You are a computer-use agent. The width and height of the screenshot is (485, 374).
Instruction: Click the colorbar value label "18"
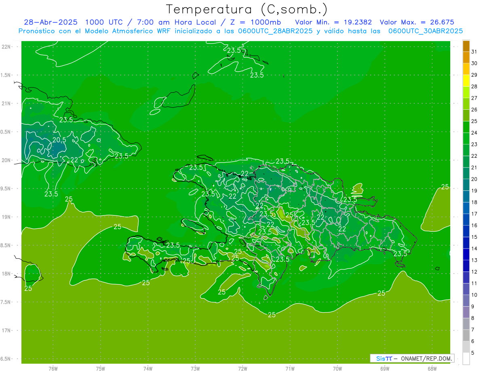pyautogui.click(x=474, y=203)
